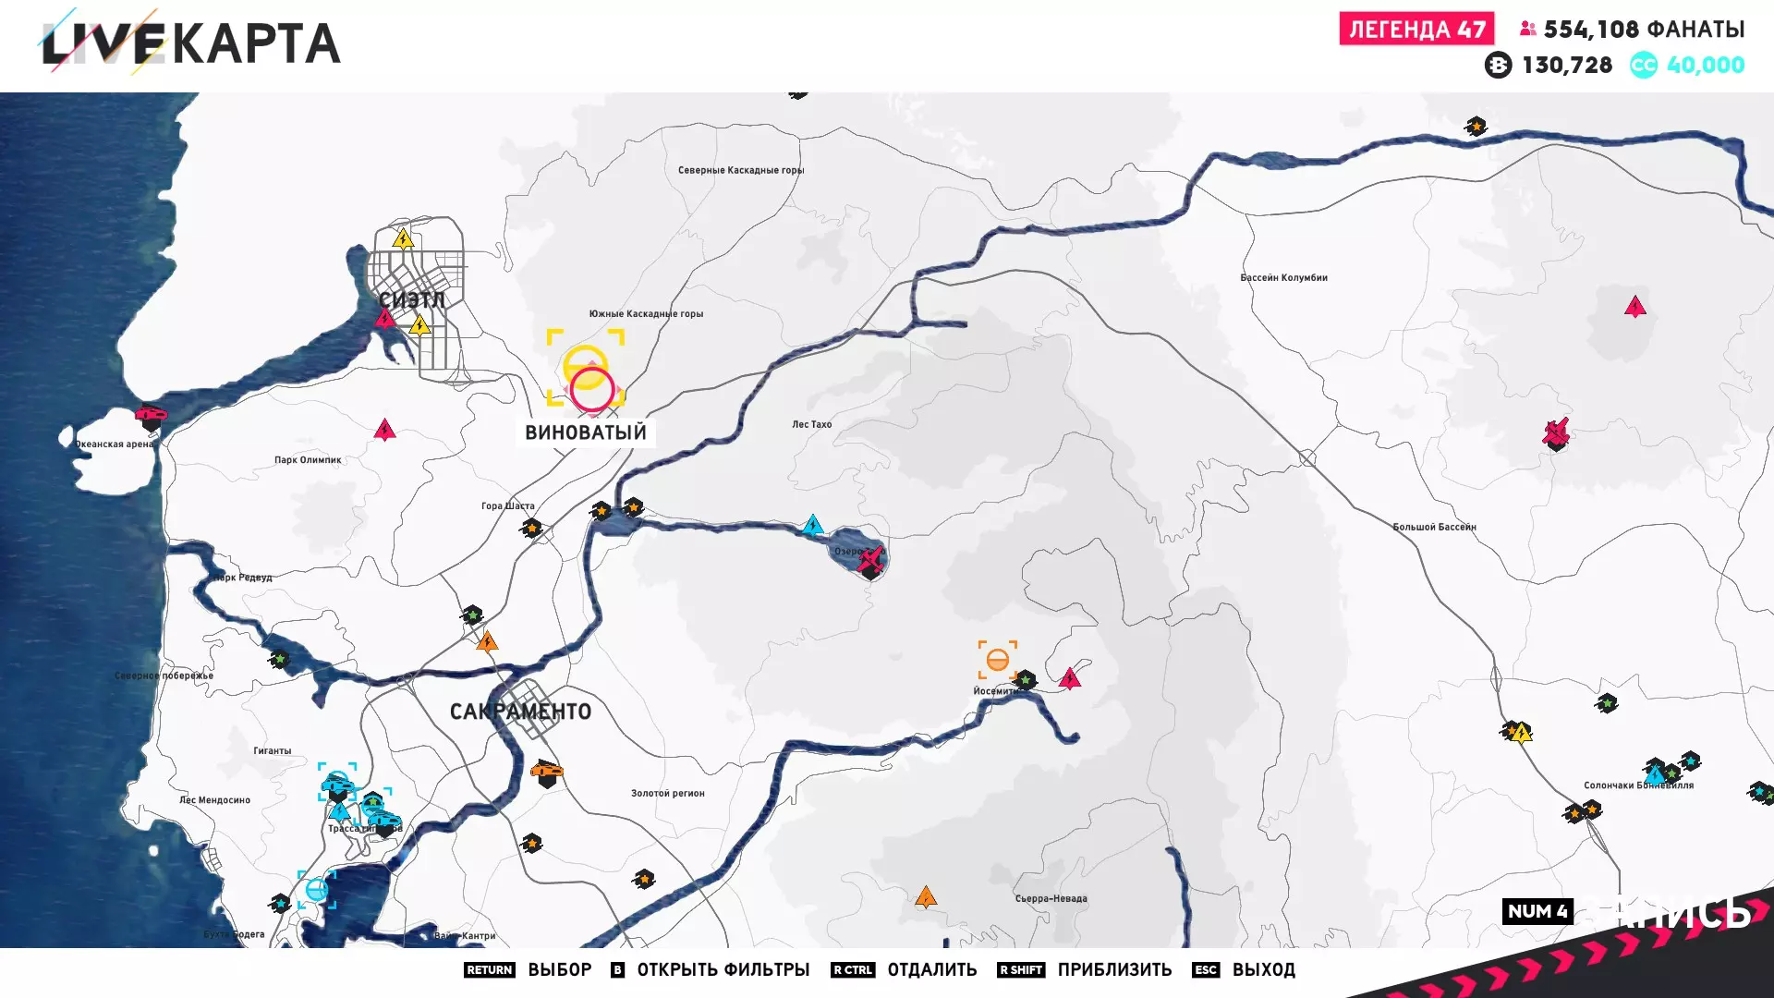Image resolution: width=1774 pixels, height=998 pixels.
Task: Click the orange triangle marker near Сьерра-Невада
Action: click(x=925, y=897)
